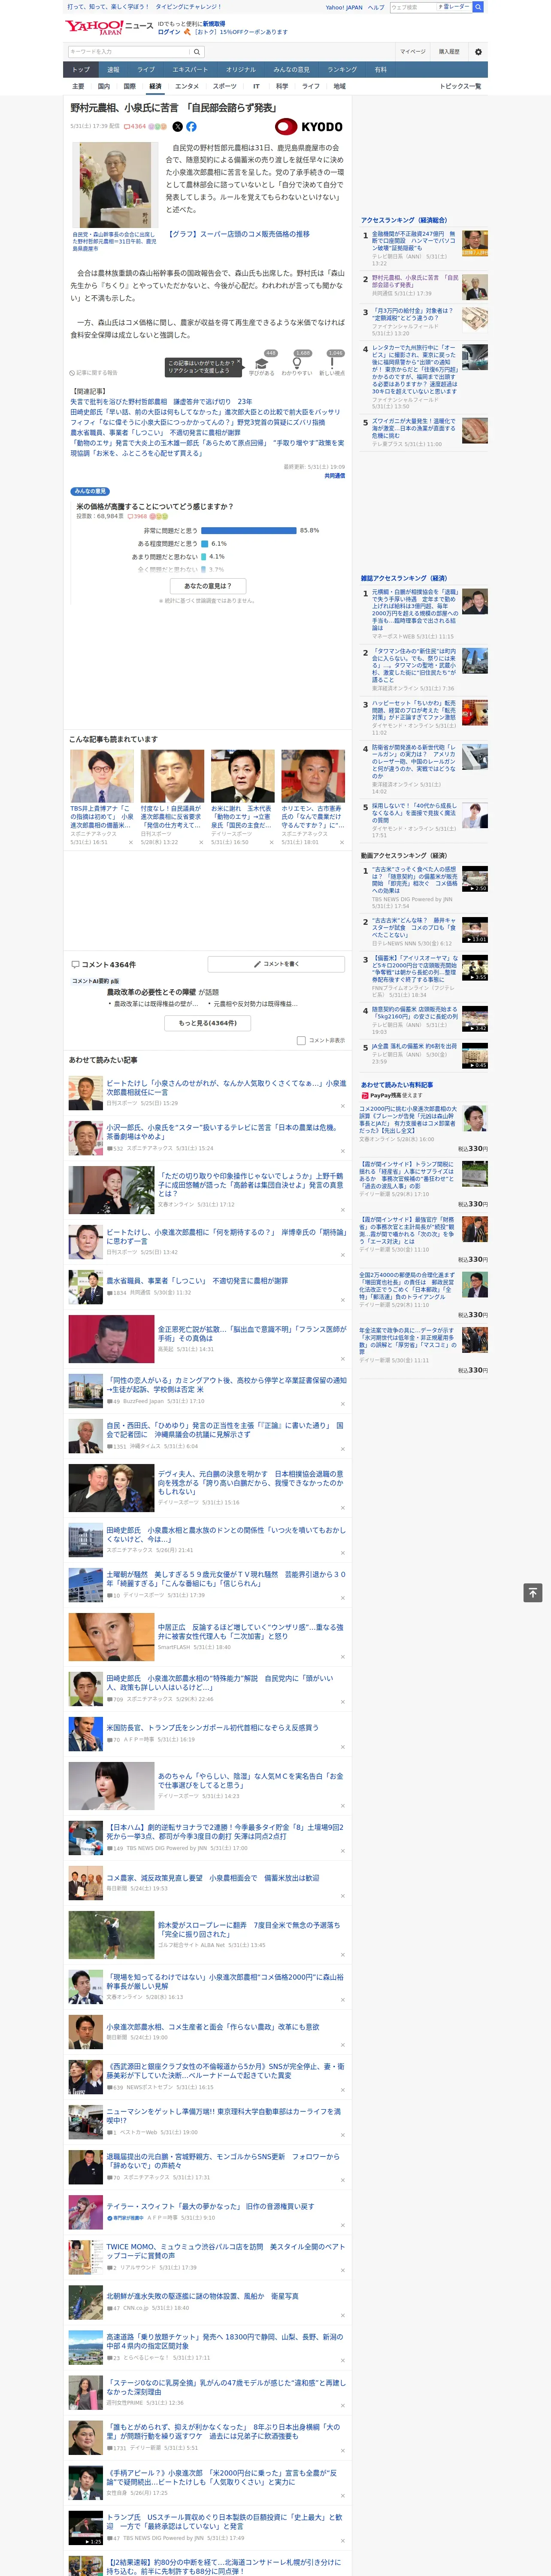This screenshot has width=551, height=2576.
Task: Select the IT category tab
Action: coord(256,86)
